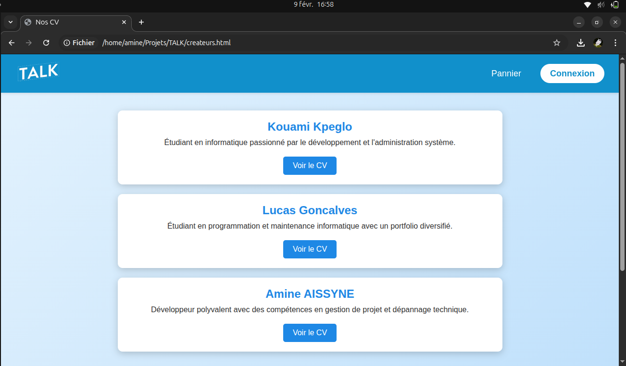View the CV of Kouami Kpeglo
Viewport: 626px width, 366px height.
coord(310,166)
